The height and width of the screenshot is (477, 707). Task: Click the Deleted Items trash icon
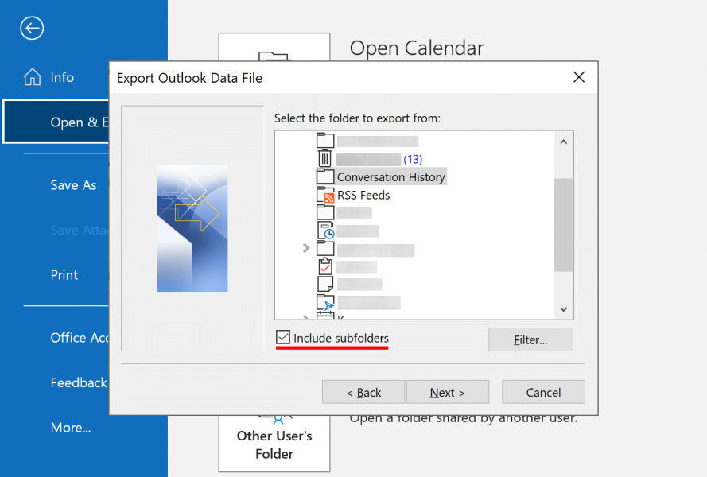[324, 158]
